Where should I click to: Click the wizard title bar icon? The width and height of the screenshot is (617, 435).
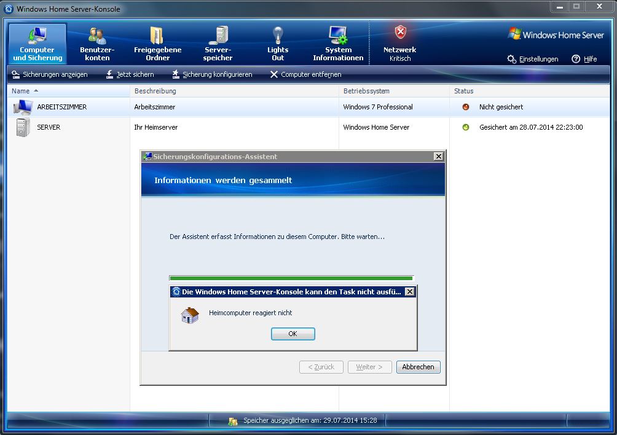click(x=147, y=157)
